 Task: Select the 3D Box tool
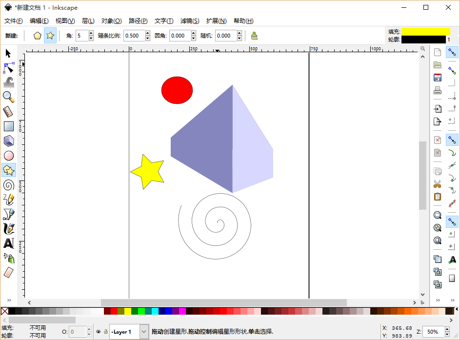(x=8, y=141)
